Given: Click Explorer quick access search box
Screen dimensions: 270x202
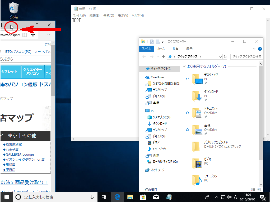Looking at the screenshot, I should point(246,57).
